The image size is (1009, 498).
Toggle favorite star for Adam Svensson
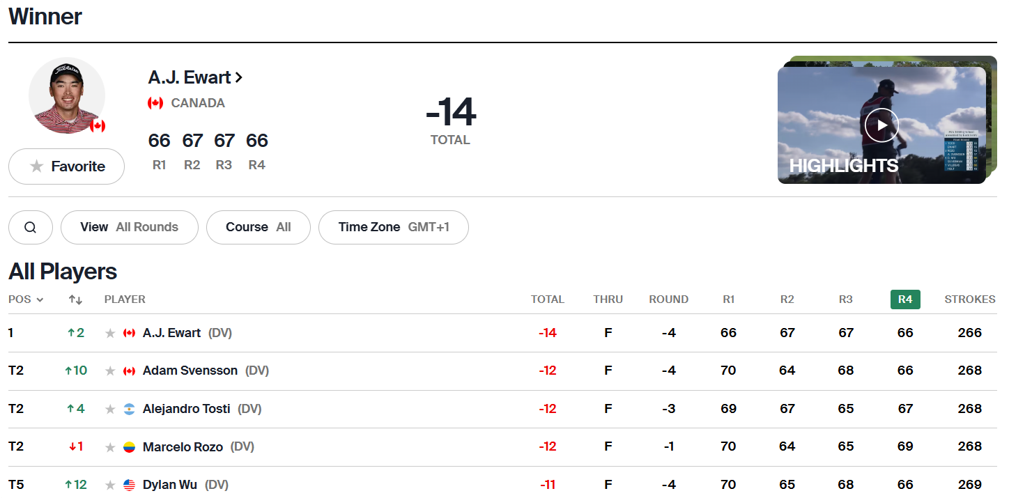(110, 371)
